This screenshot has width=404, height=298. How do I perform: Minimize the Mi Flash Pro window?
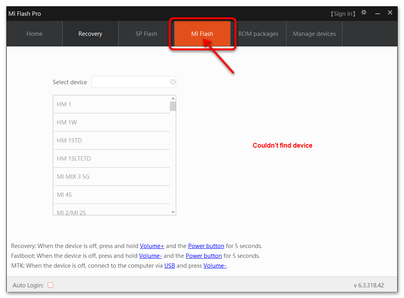click(378, 13)
